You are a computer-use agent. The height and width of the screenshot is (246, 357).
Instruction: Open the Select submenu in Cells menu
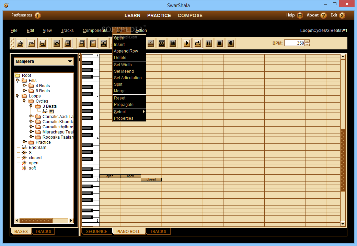click(129, 112)
